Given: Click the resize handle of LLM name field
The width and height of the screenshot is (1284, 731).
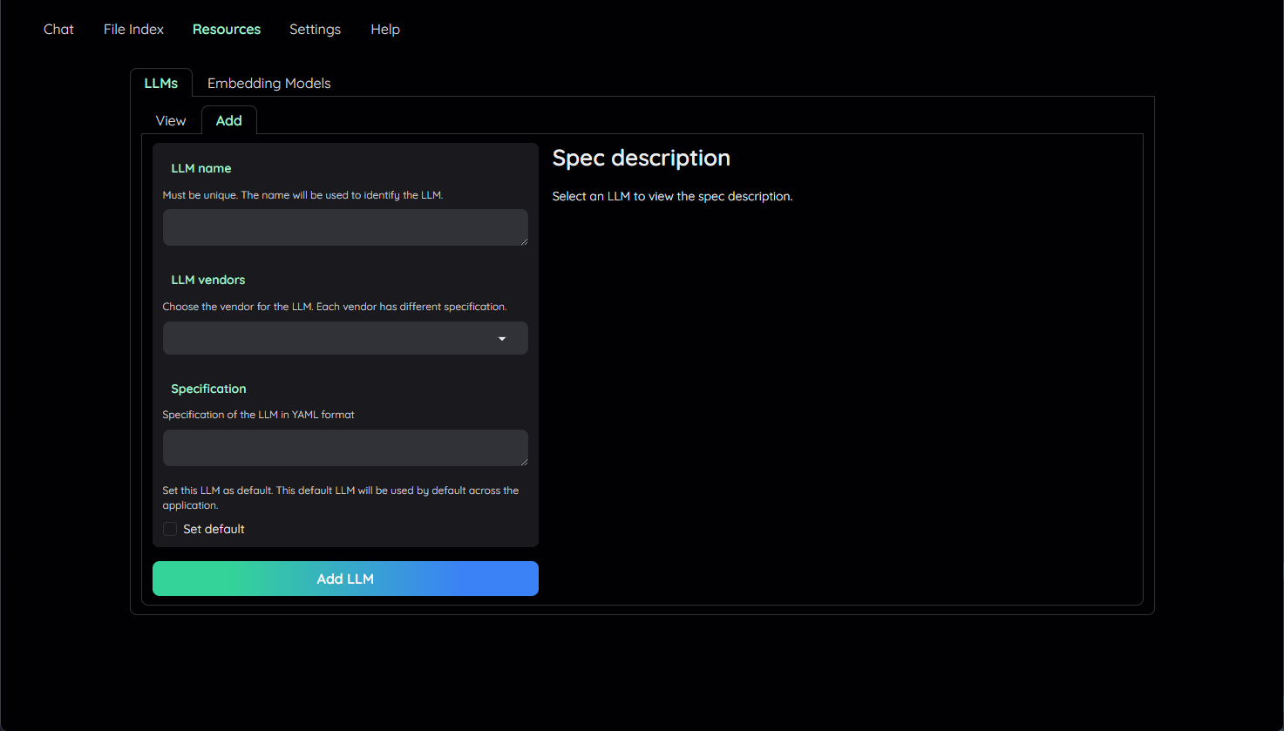Looking at the screenshot, I should click(523, 240).
